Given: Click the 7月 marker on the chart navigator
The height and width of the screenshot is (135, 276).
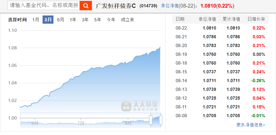Looking at the screenshot, I should click(81, 123).
